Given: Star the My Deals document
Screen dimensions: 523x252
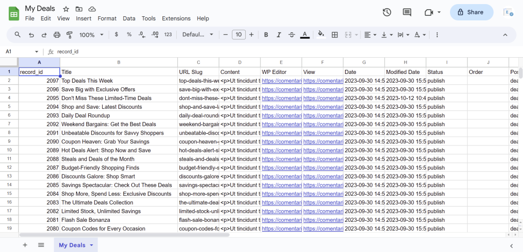Looking at the screenshot, I should [x=66, y=9].
